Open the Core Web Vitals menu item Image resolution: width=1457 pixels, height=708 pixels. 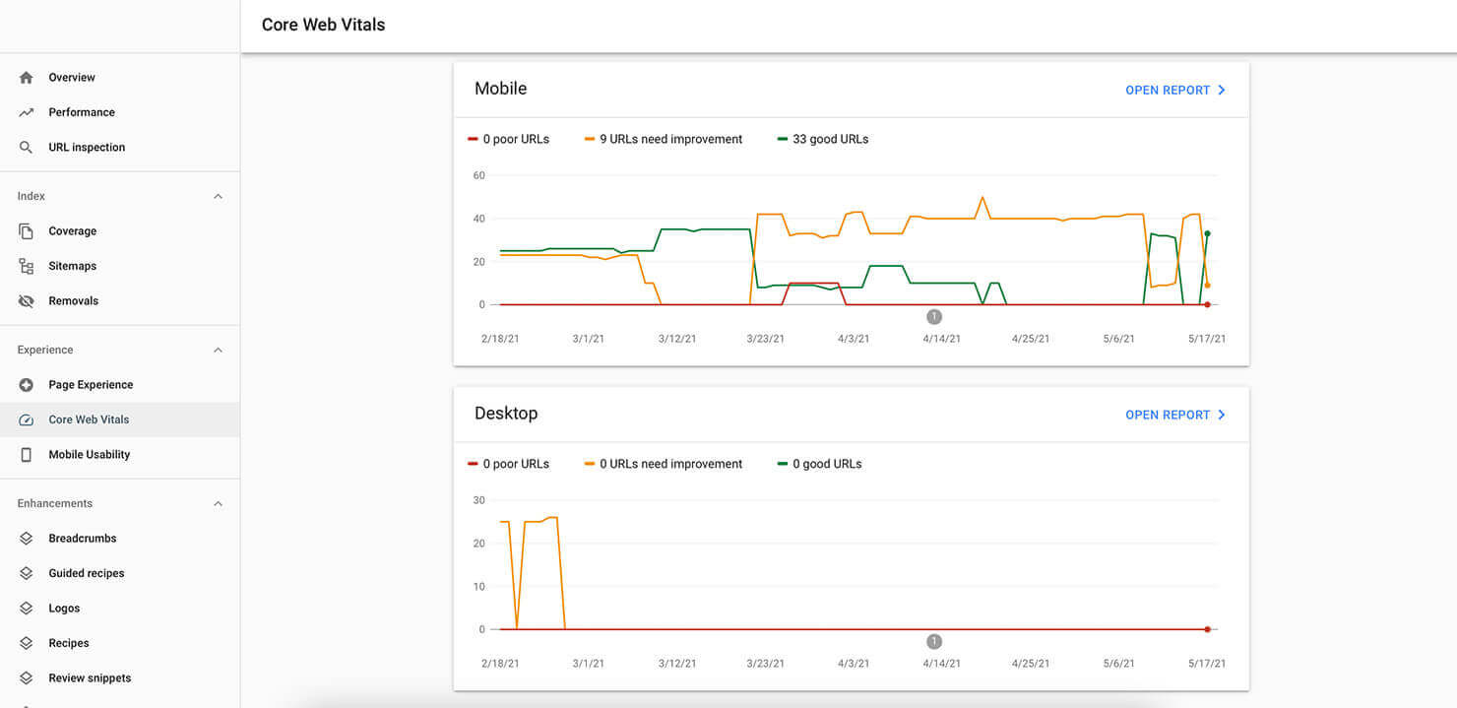pyautogui.click(x=119, y=419)
